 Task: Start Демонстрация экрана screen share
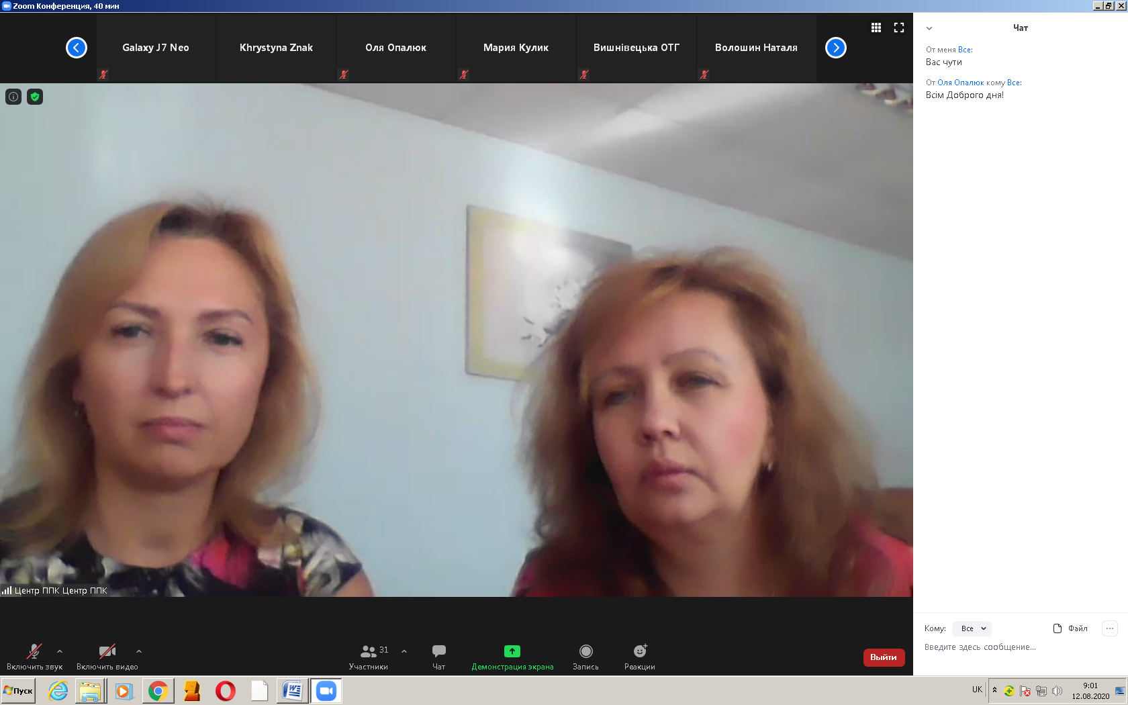512,657
